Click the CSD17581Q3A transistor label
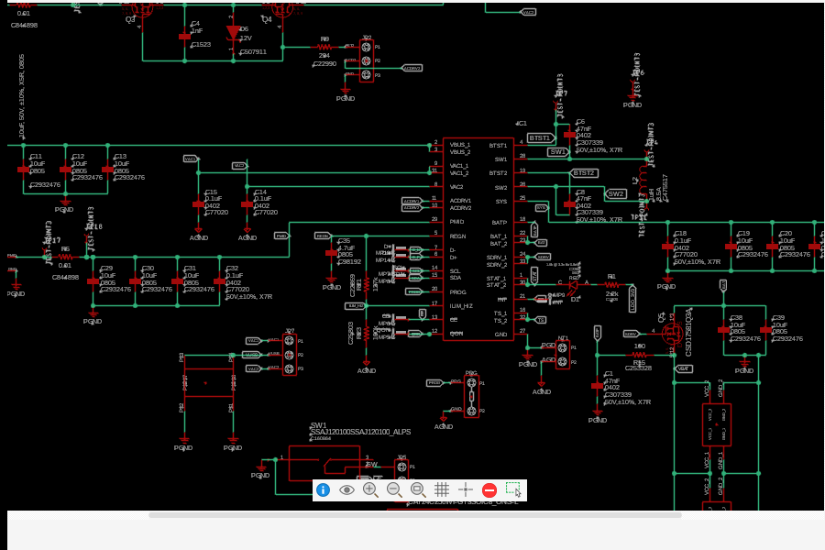Viewport: 825px width, 550px height. pyautogui.click(x=688, y=333)
